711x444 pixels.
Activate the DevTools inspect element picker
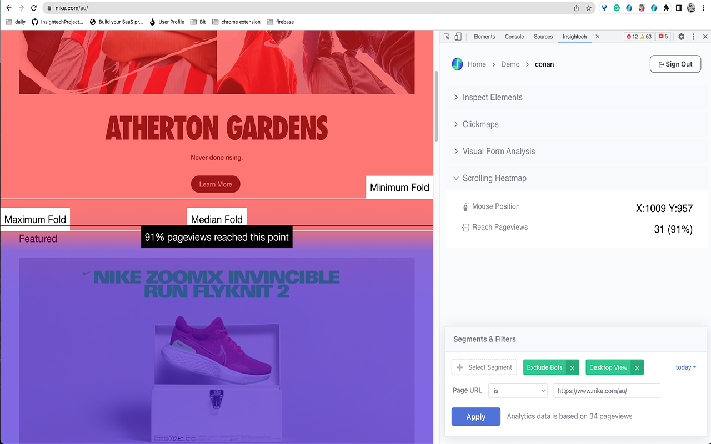447,37
